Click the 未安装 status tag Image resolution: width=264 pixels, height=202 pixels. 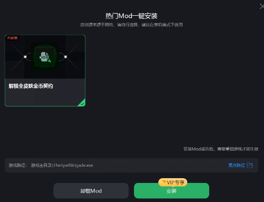(12, 38)
